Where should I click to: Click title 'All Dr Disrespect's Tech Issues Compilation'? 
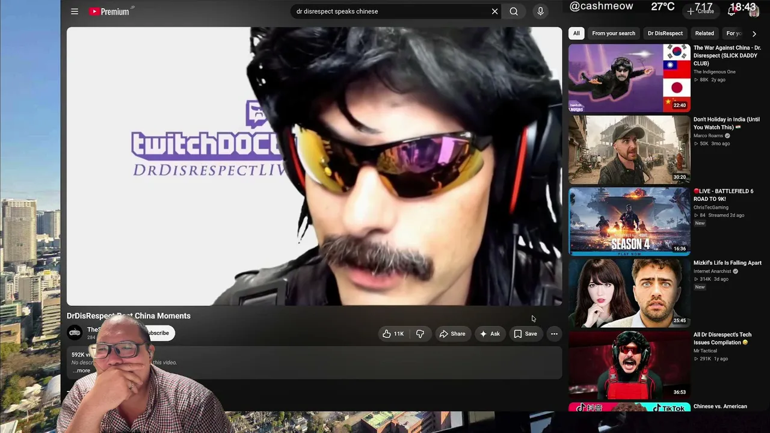722,339
